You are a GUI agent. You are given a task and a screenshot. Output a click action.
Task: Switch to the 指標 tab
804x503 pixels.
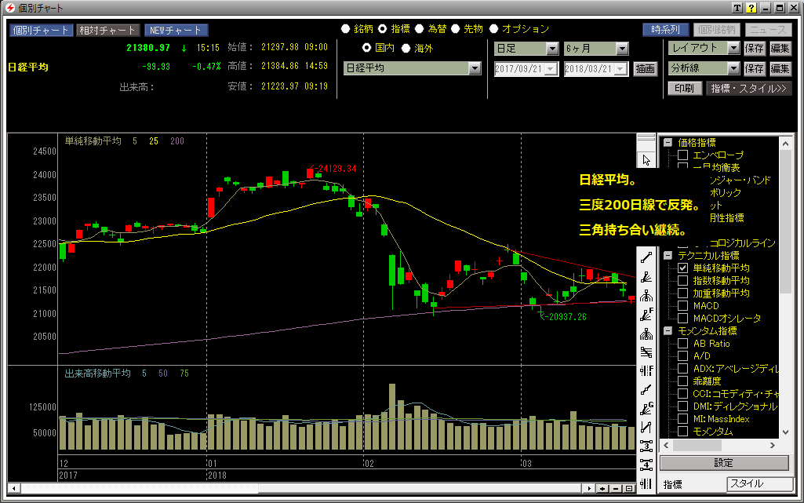pos(673,484)
